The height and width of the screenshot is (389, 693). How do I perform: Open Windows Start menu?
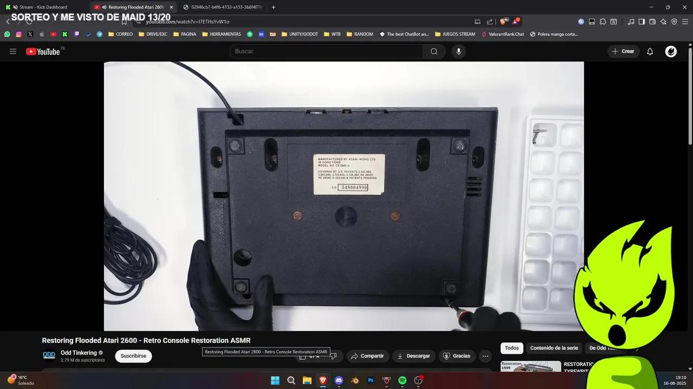[x=275, y=380]
